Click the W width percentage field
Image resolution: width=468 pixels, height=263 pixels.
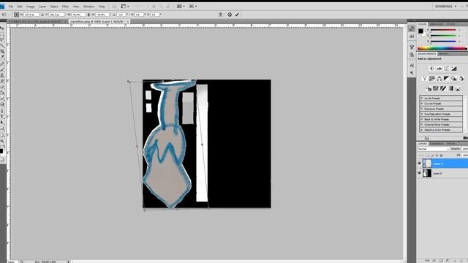pos(78,15)
